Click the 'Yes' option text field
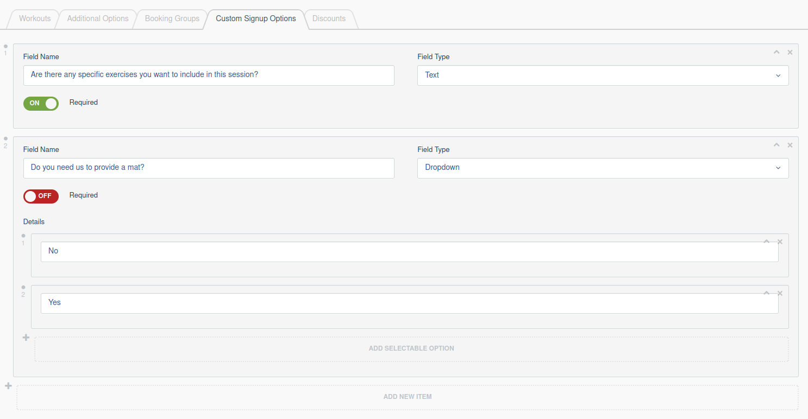 pyautogui.click(x=410, y=303)
